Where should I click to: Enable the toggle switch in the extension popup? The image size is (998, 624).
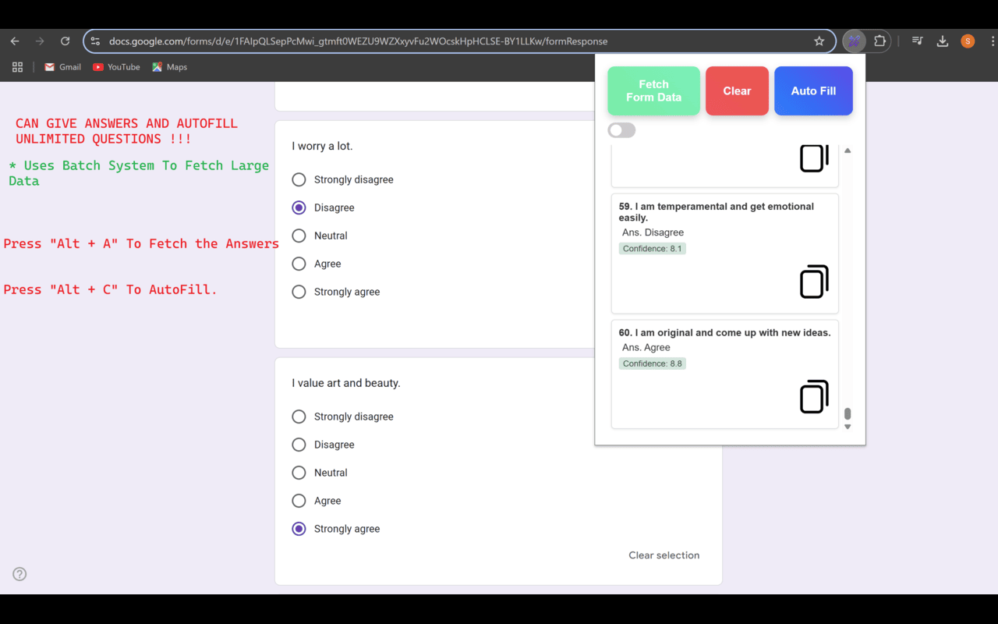click(621, 129)
